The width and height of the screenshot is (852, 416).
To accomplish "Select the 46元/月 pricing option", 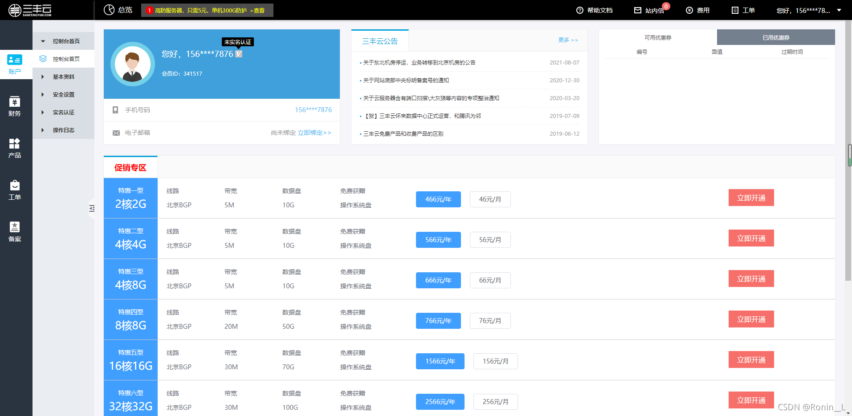I will tap(490, 199).
